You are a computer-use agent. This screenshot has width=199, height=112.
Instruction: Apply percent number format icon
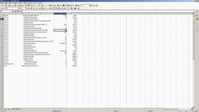pos(52,8)
